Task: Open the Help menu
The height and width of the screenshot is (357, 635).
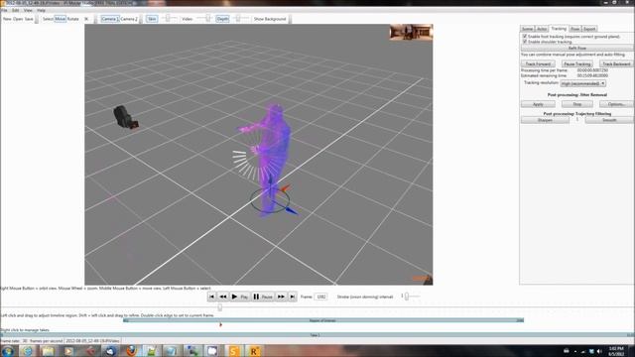Action: [x=41, y=10]
